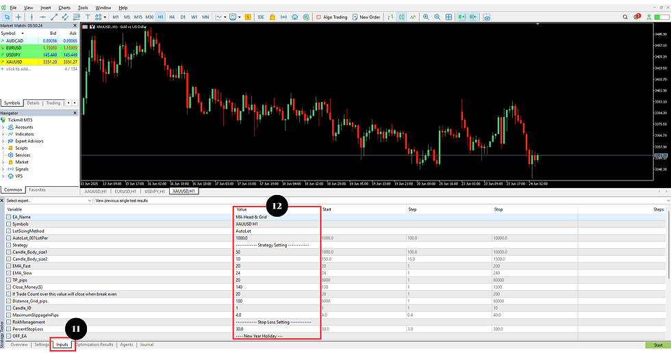Open the View previous single test results dropdown
This screenshot has height=353, width=671.
(x=382, y=200)
